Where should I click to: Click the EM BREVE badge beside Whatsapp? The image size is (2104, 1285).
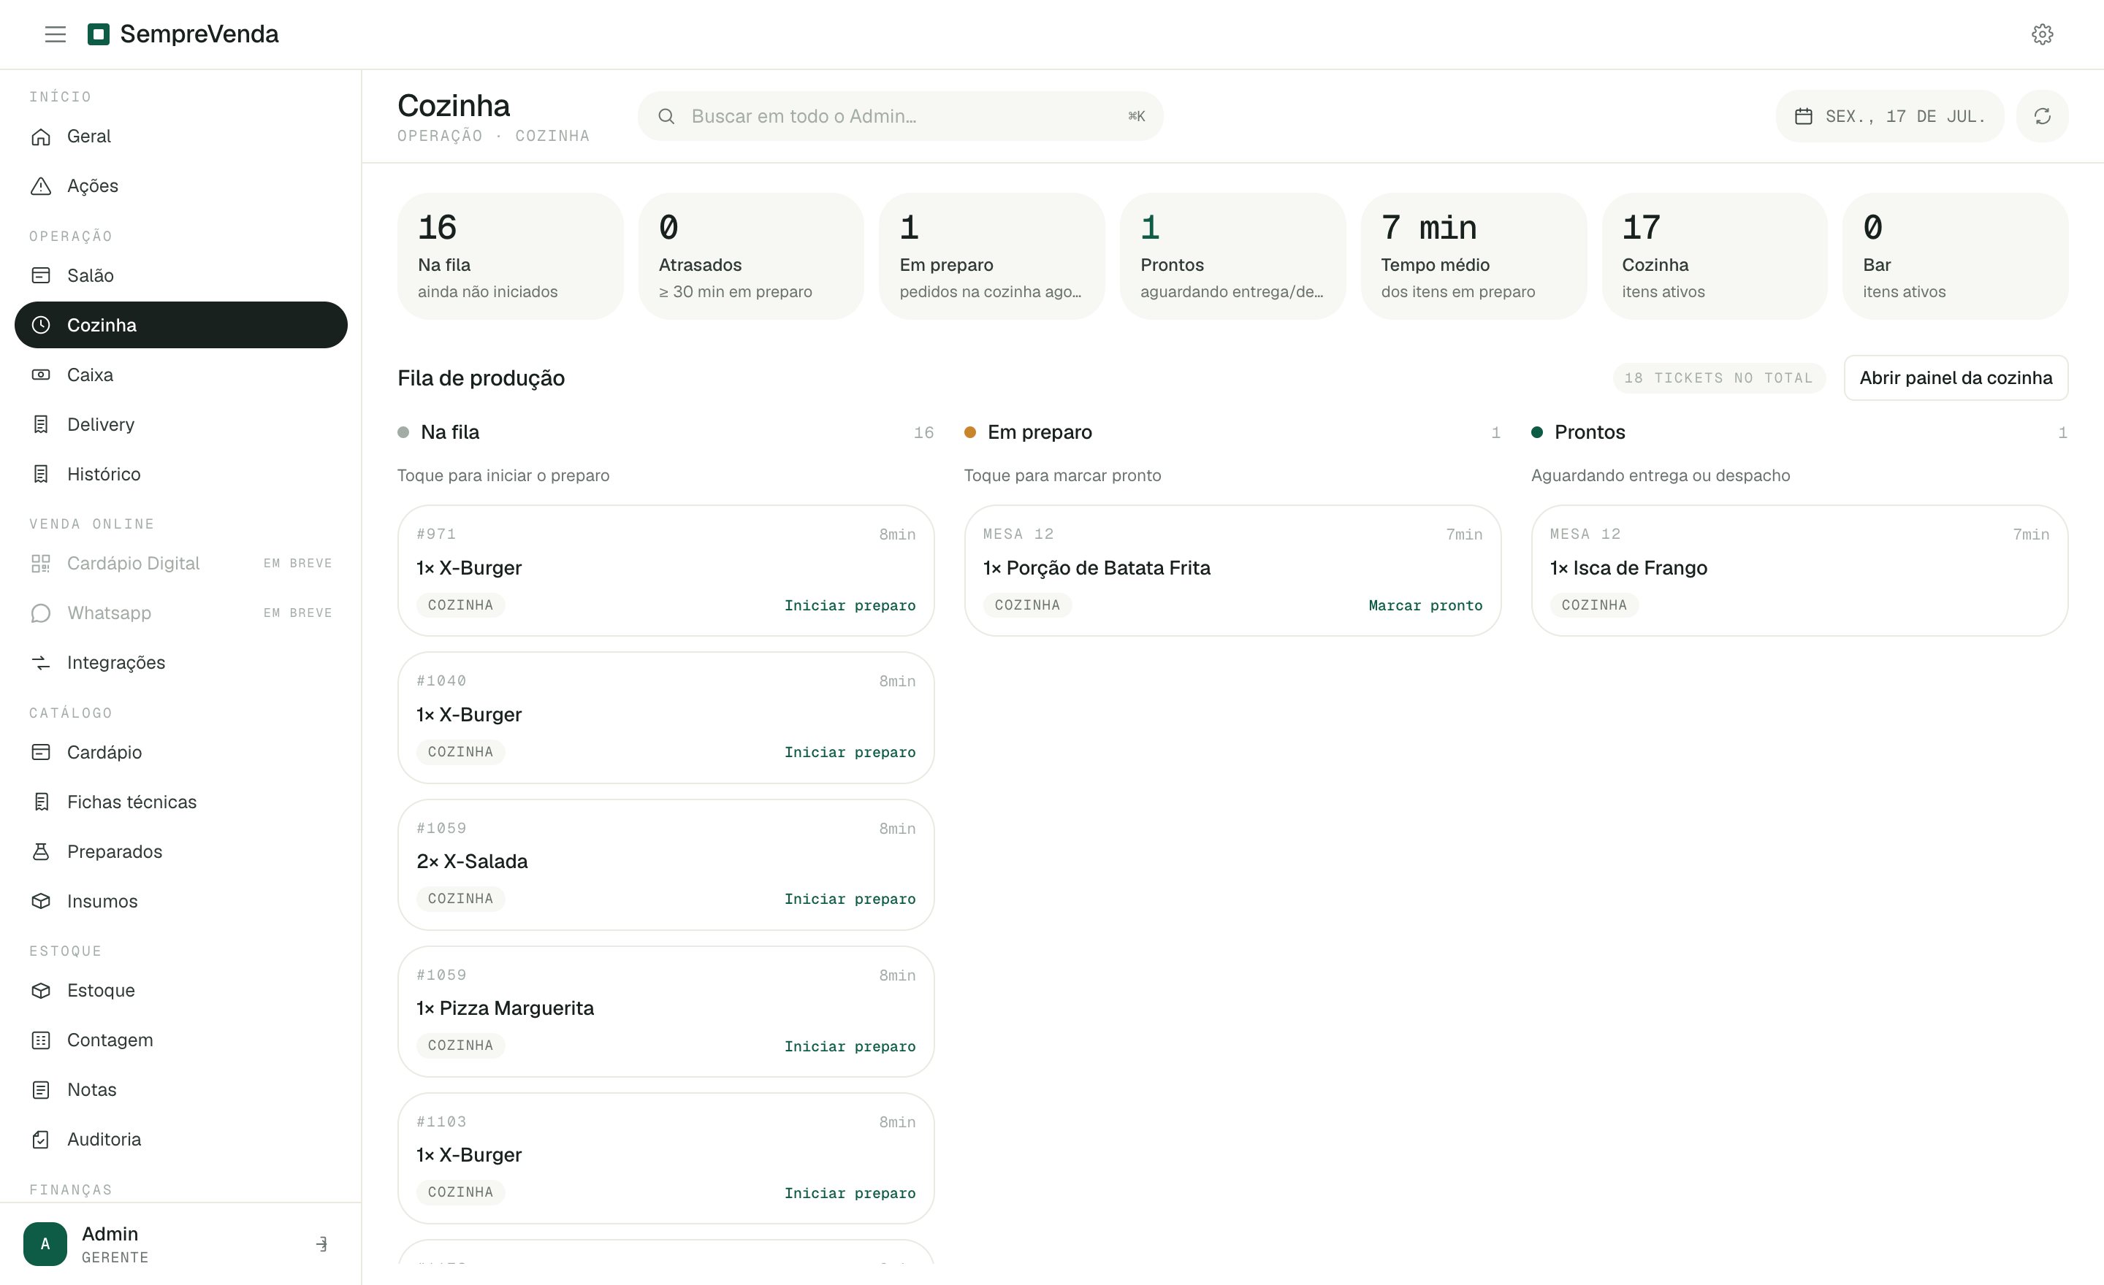click(x=297, y=613)
